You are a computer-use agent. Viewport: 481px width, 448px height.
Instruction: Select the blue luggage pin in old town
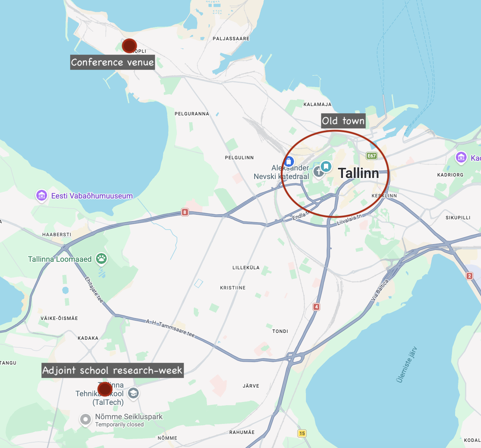[288, 161]
